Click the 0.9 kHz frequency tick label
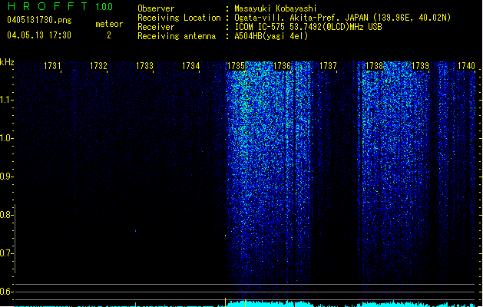 coord(6,177)
